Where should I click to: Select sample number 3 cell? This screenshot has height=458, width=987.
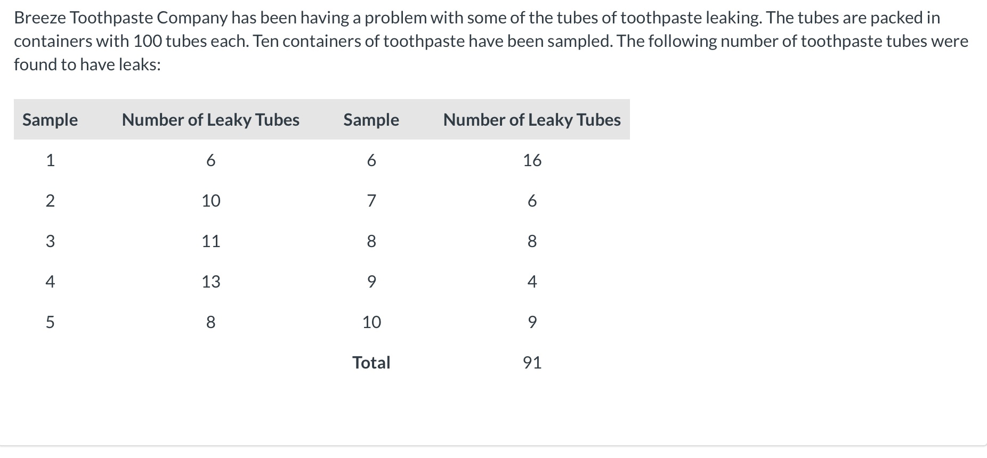click(x=50, y=241)
